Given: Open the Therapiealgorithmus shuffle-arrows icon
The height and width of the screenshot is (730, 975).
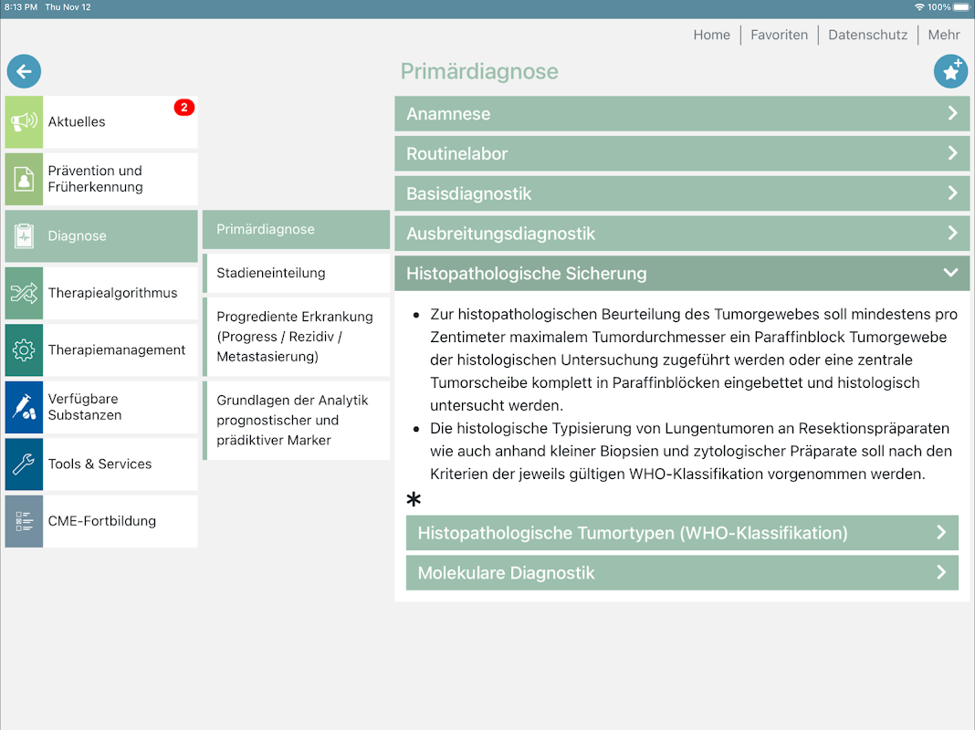Looking at the screenshot, I should [25, 293].
